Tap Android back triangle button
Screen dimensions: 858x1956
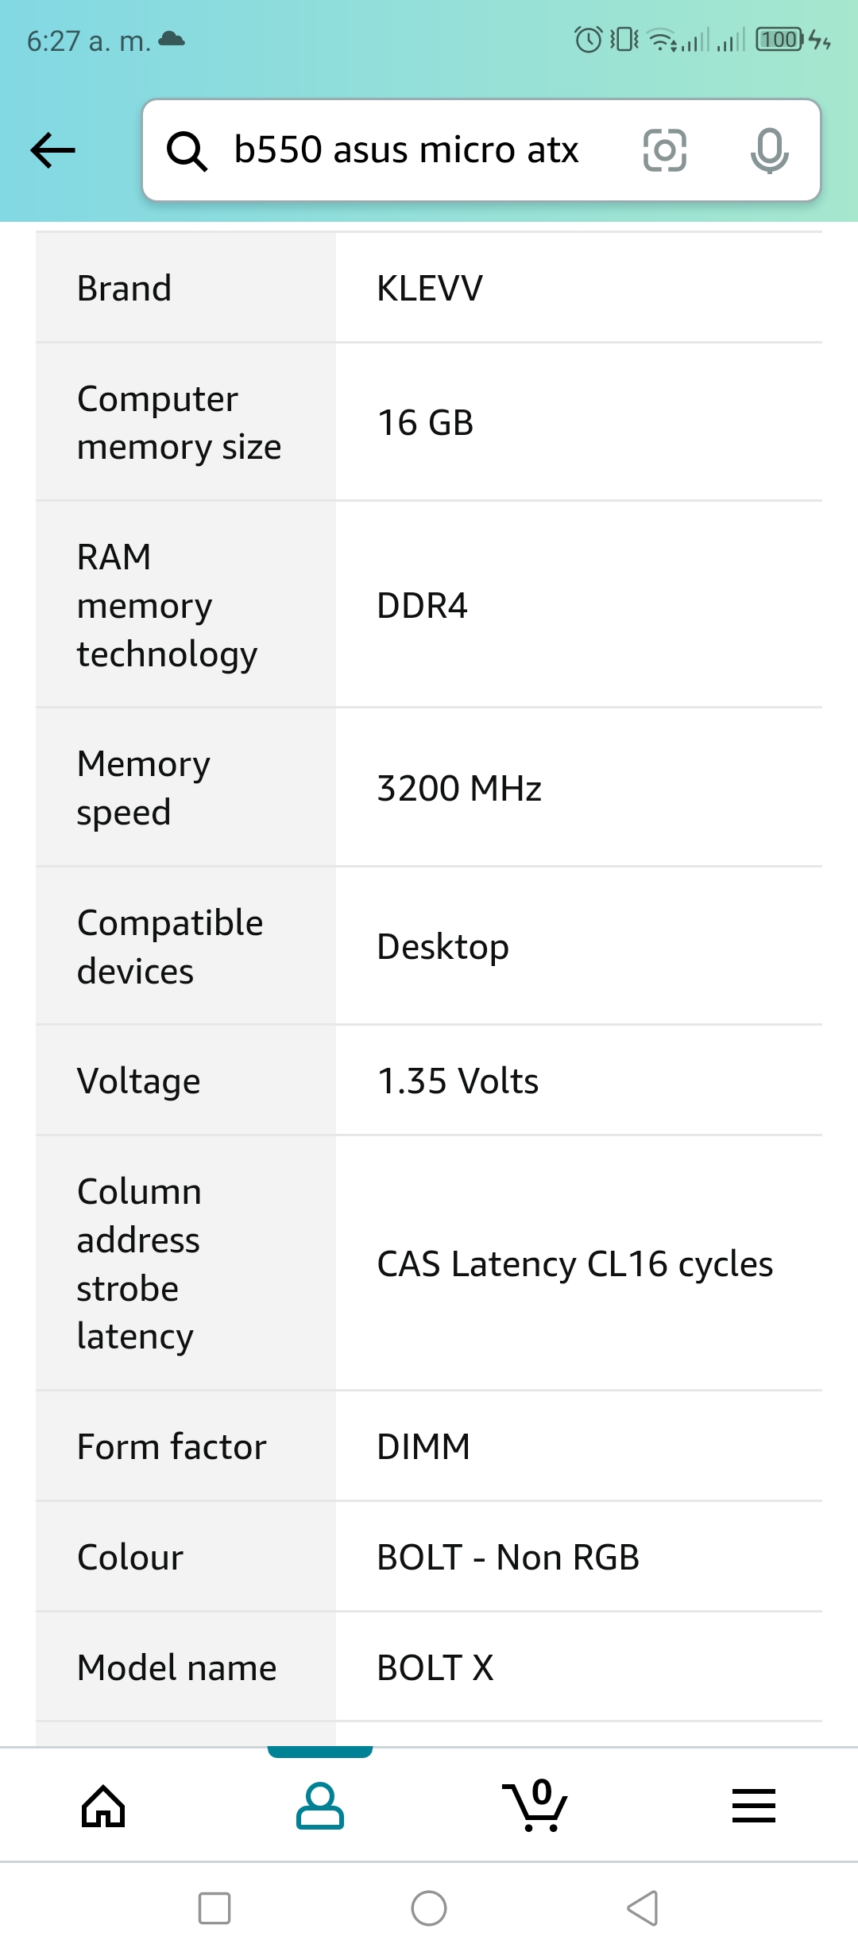click(x=643, y=1908)
